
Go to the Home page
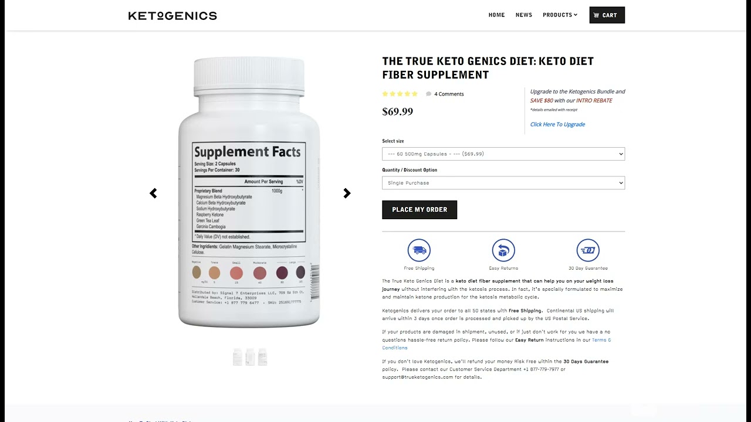pyautogui.click(x=496, y=15)
